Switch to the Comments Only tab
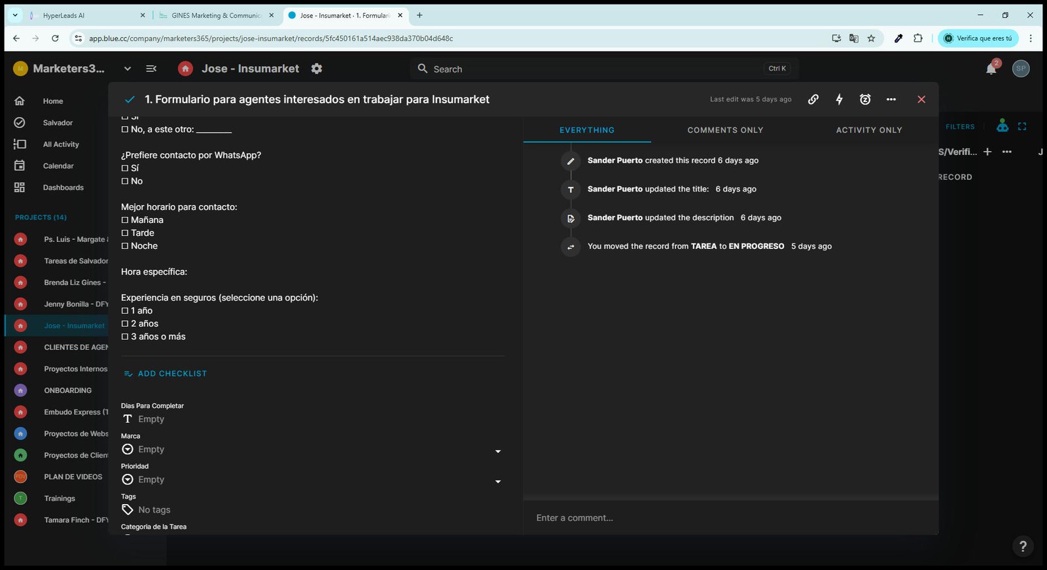 click(725, 130)
